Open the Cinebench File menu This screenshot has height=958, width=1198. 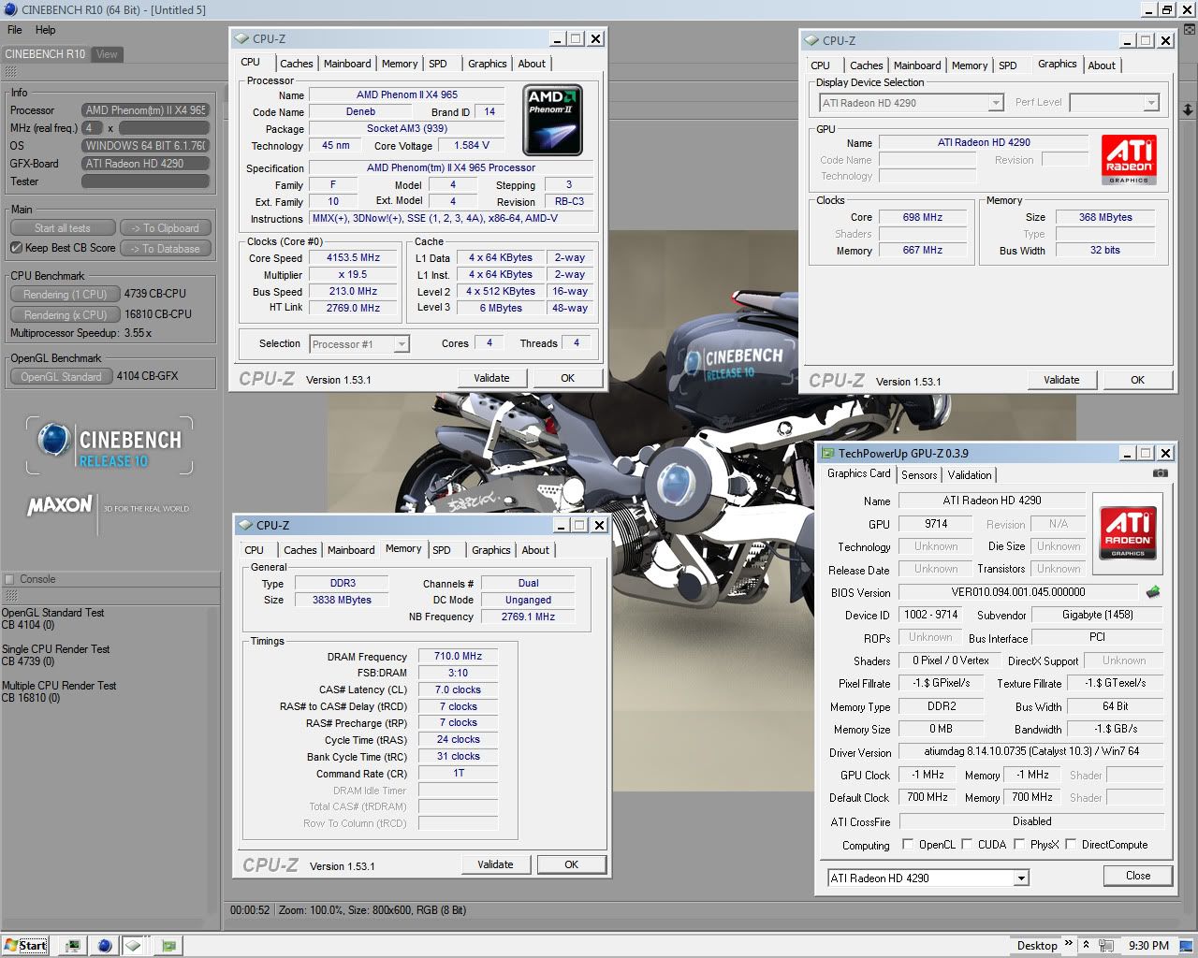click(15, 30)
